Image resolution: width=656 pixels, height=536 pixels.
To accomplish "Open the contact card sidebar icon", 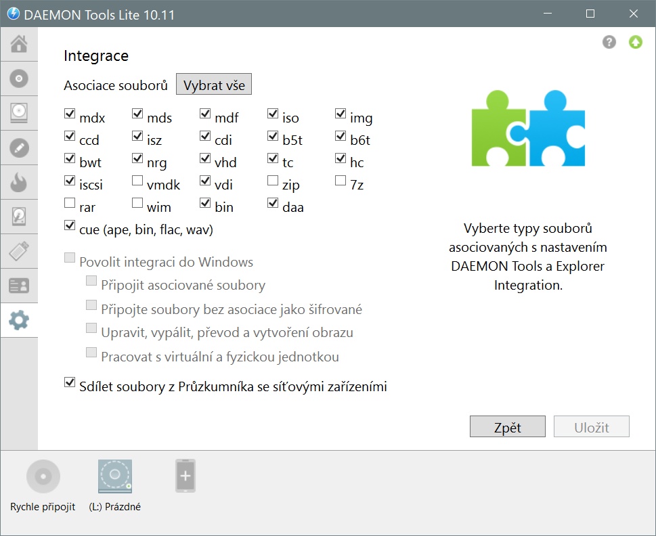I will [x=19, y=286].
